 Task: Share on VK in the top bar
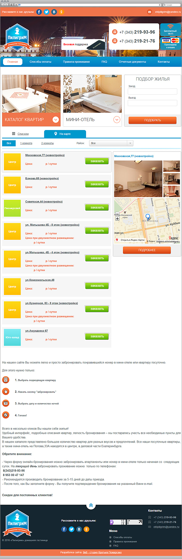pos(54,12)
